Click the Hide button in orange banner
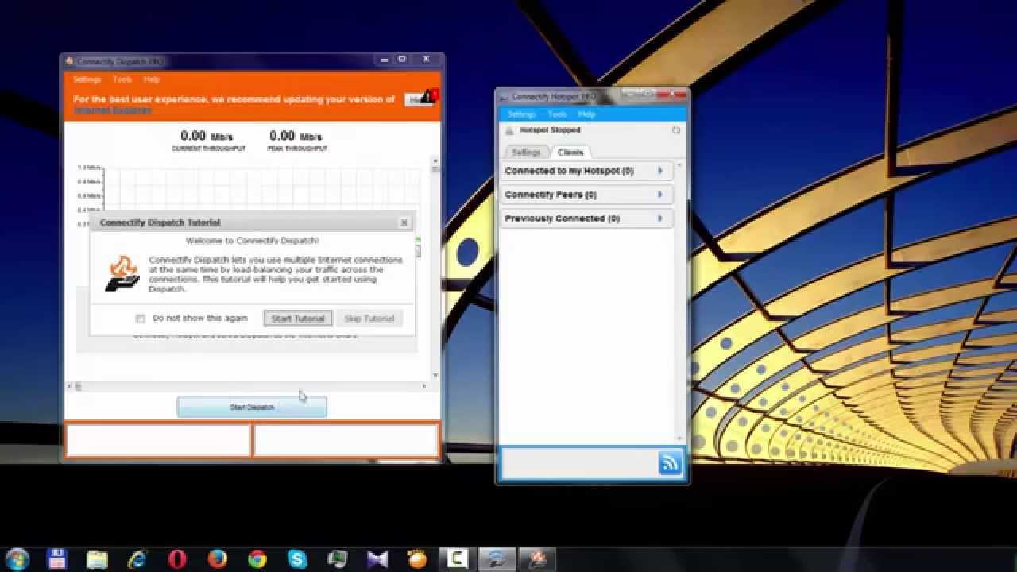1017x572 pixels. pyautogui.click(x=414, y=99)
